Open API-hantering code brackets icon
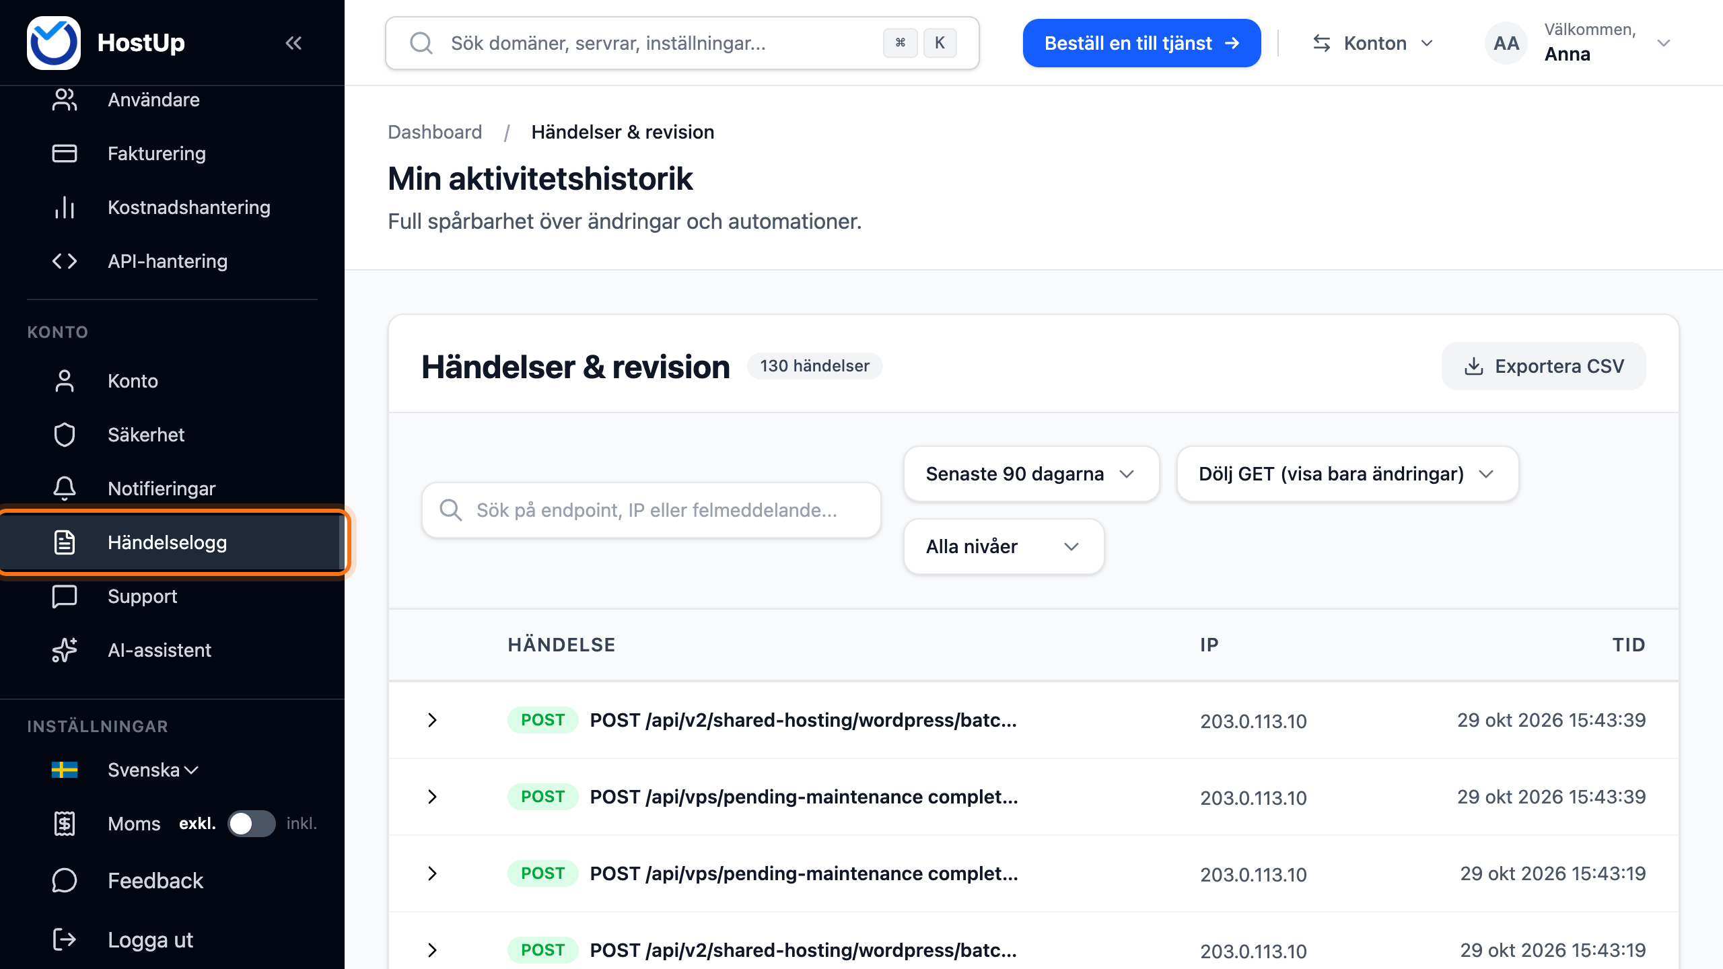The width and height of the screenshot is (1723, 969). click(x=65, y=261)
